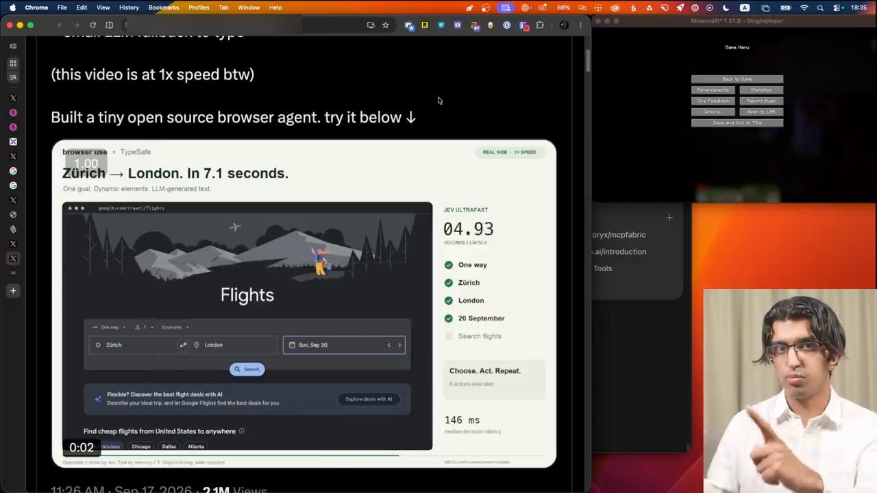Switch to the fingerprint-icon tab in sidebar

coord(13,229)
